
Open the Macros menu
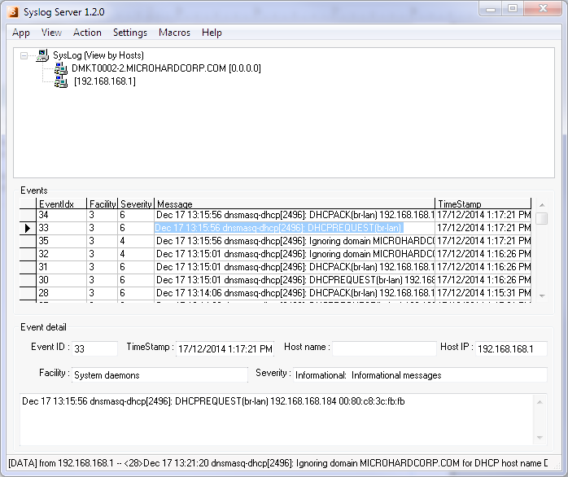[x=174, y=33]
